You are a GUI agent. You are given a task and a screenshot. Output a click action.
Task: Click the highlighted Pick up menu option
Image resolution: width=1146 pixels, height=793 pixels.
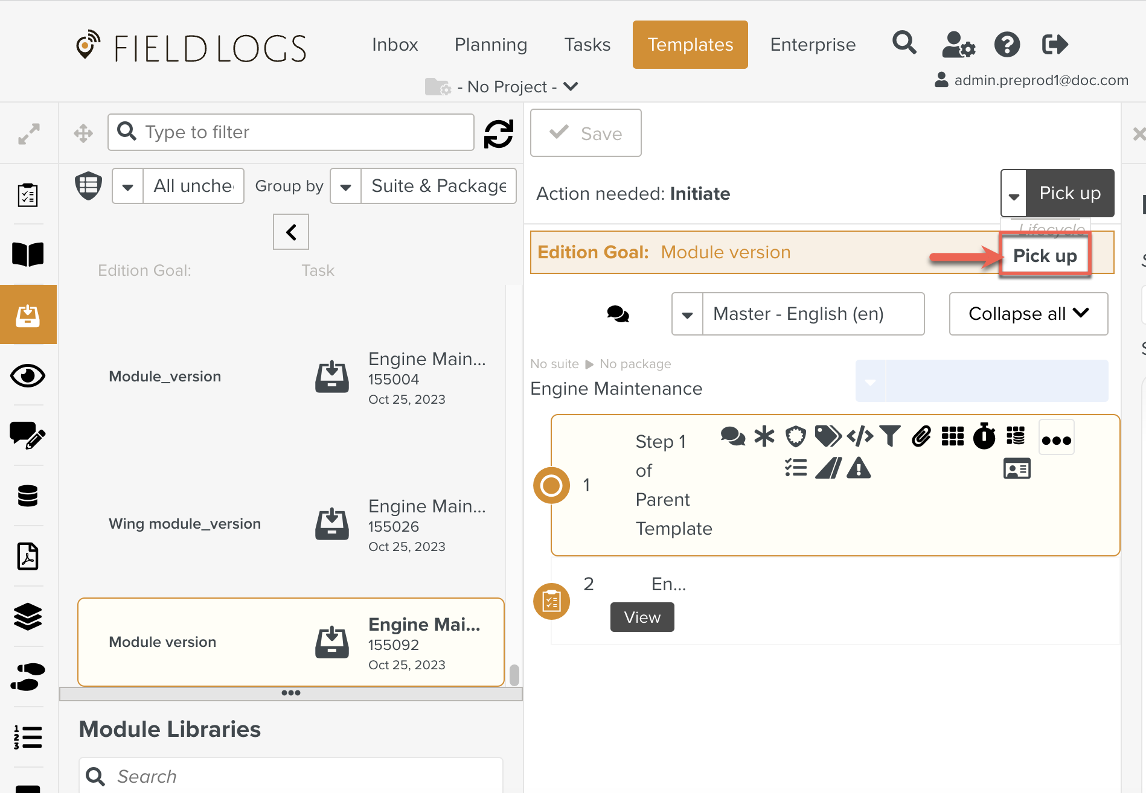point(1045,256)
